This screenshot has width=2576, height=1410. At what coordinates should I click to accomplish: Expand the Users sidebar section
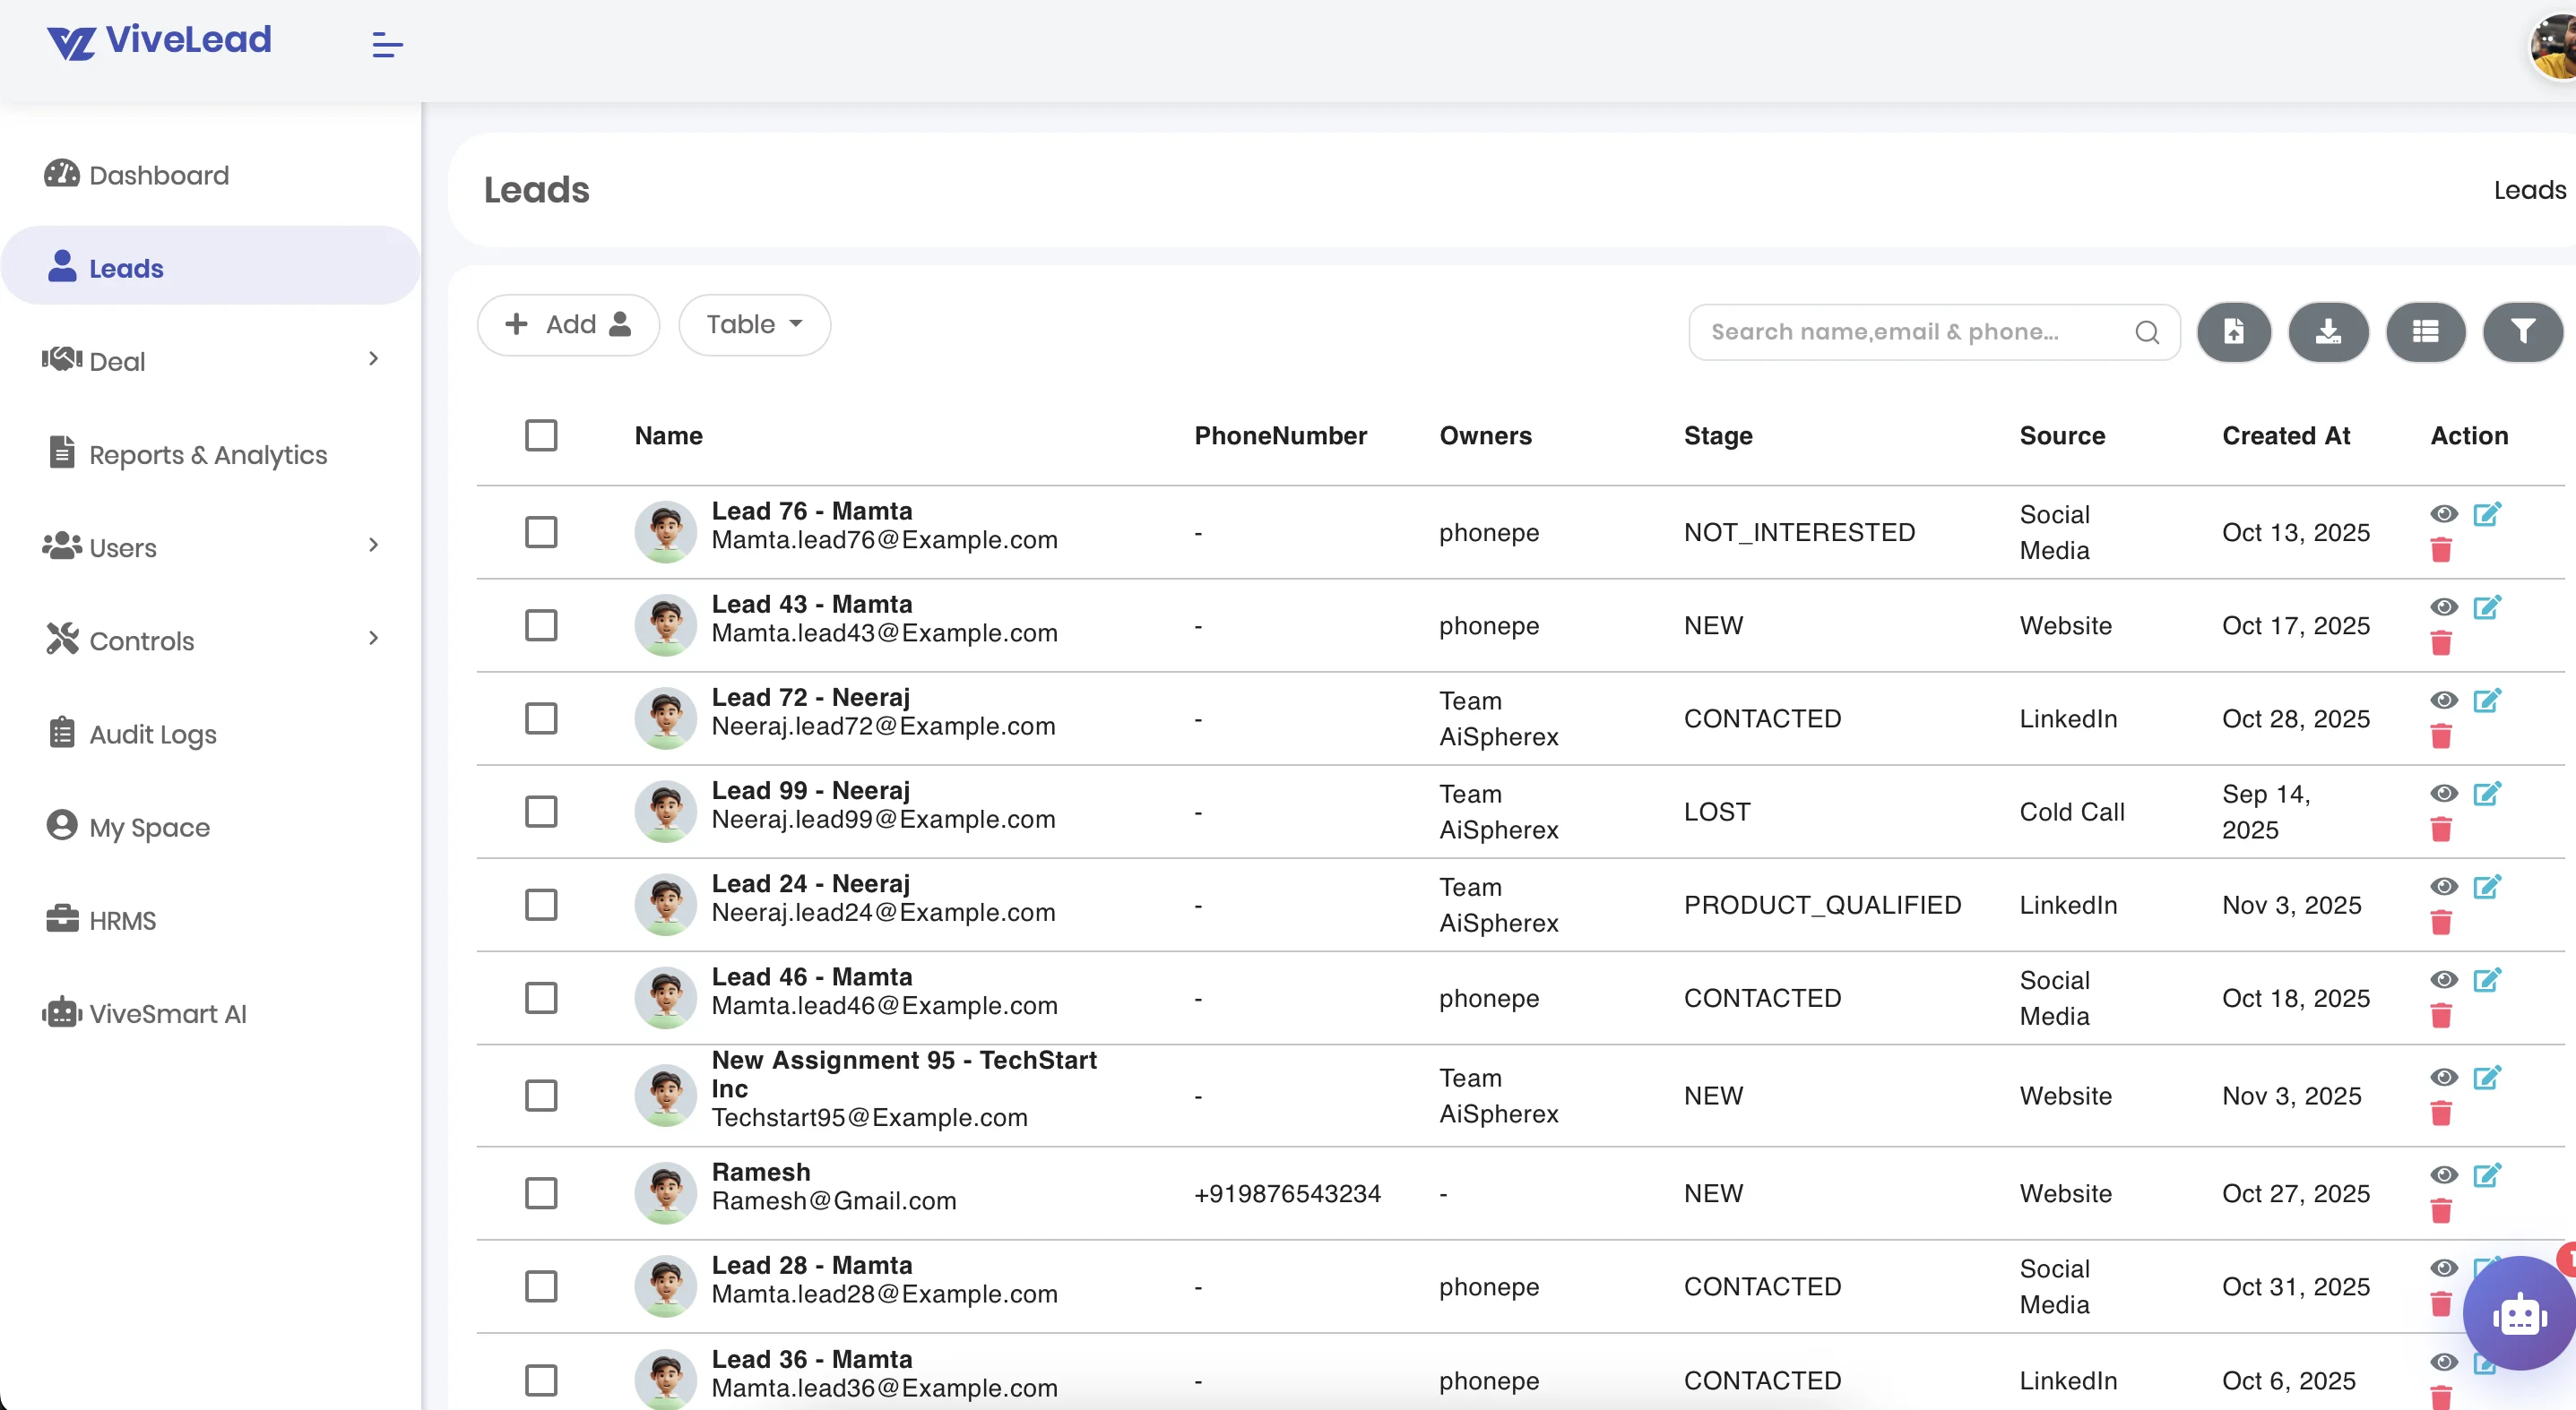click(122, 546)
